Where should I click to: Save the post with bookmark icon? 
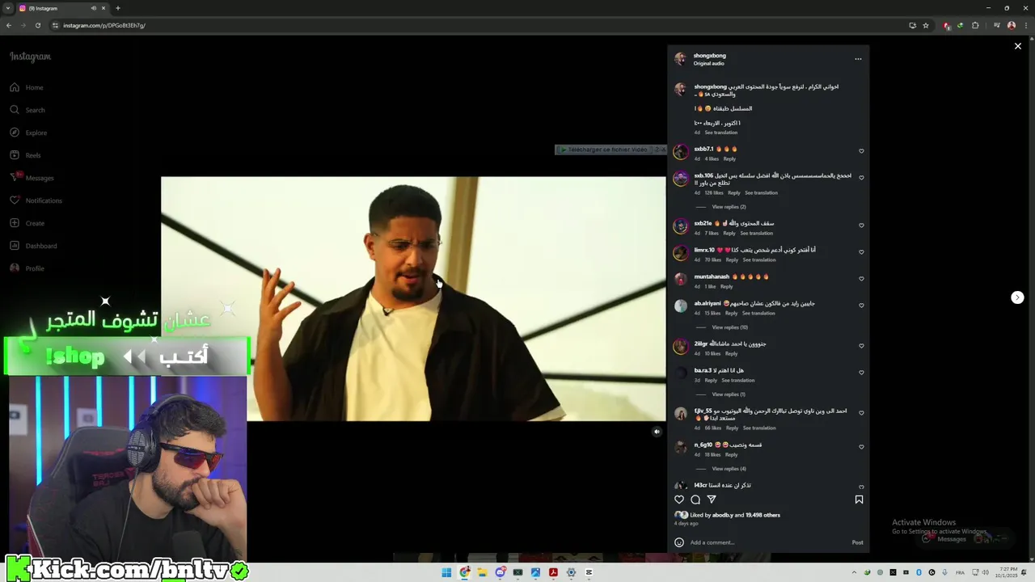tap(859, 500)
